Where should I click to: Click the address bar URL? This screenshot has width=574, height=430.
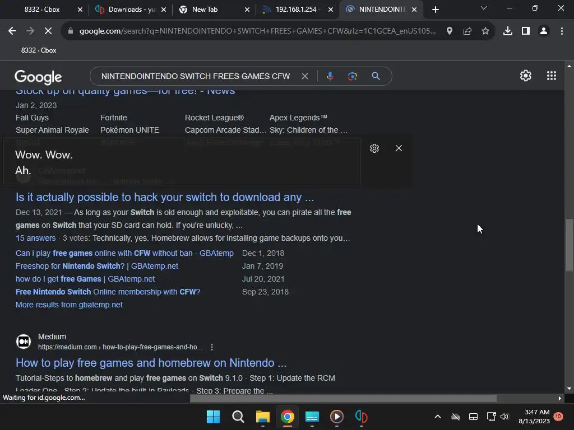[x=257, y=31]
